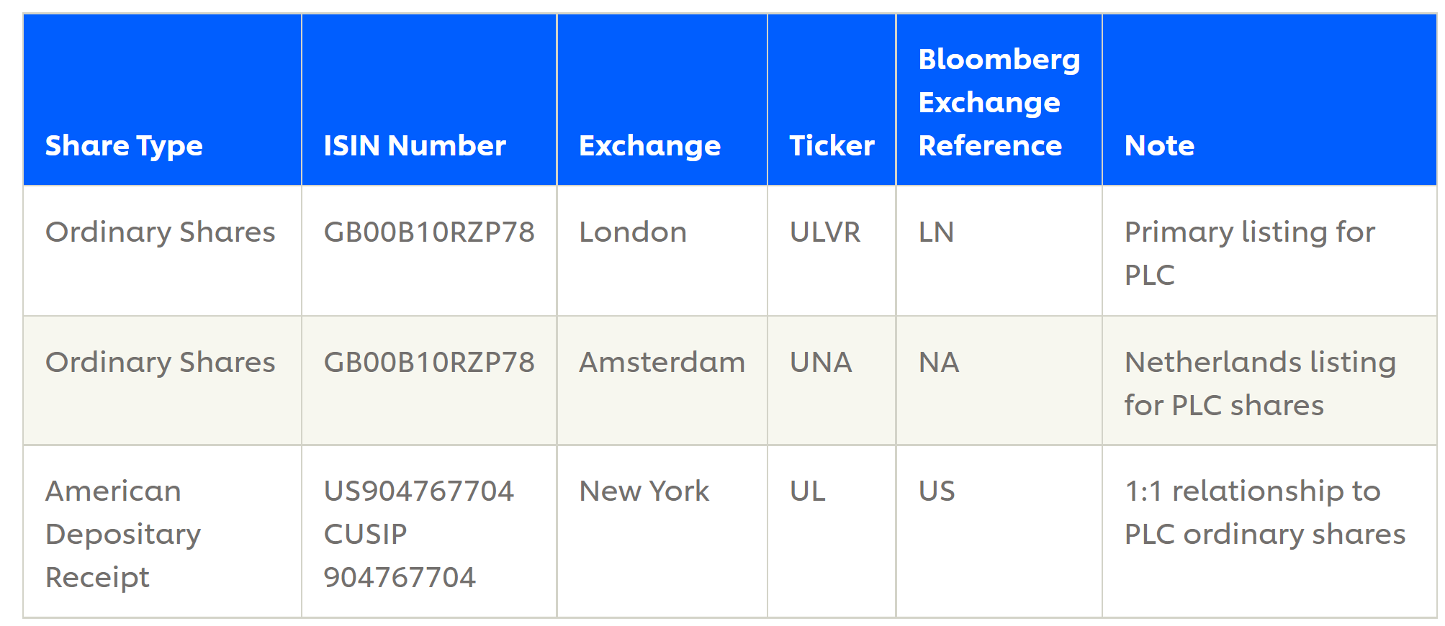Select the UL ticker cell
1445x626 pixels.
808,491
